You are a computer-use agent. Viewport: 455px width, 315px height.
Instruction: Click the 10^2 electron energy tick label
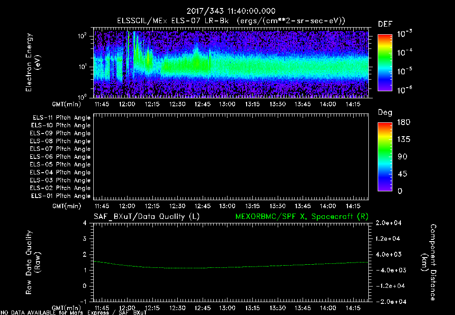coord(82,36)
